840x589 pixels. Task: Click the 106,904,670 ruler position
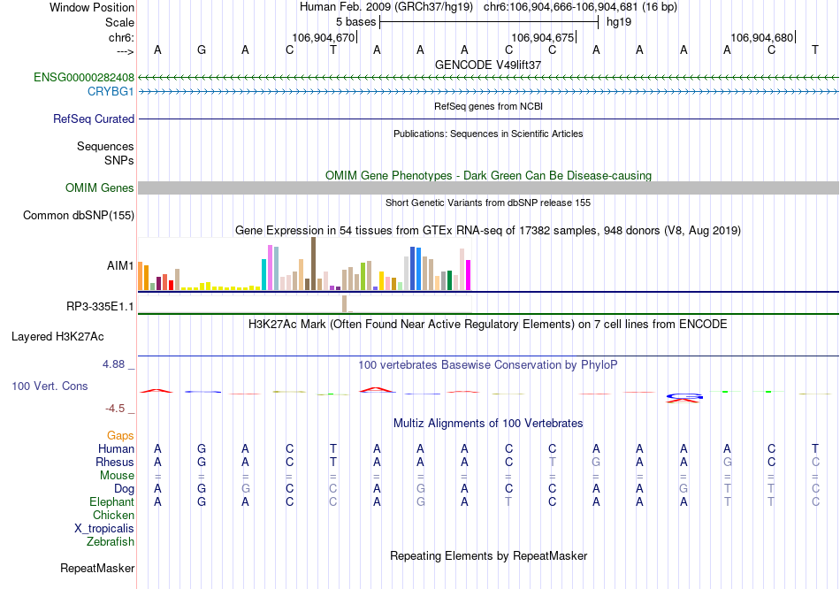pyautogui.click(x=325, y=37)
